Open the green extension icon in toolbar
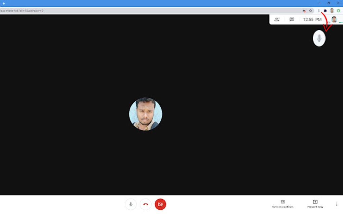 click(338, 10)
